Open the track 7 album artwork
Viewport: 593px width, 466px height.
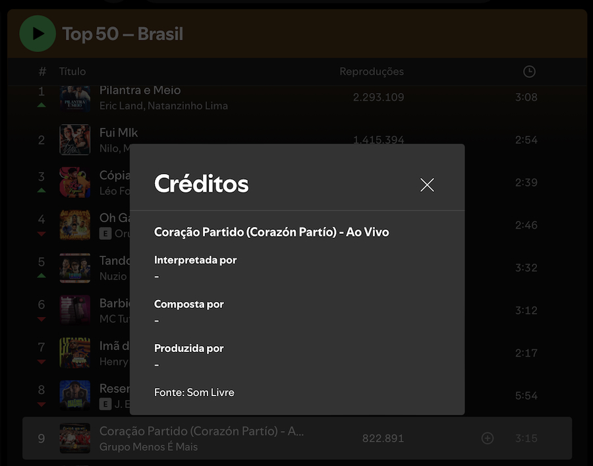75,353
